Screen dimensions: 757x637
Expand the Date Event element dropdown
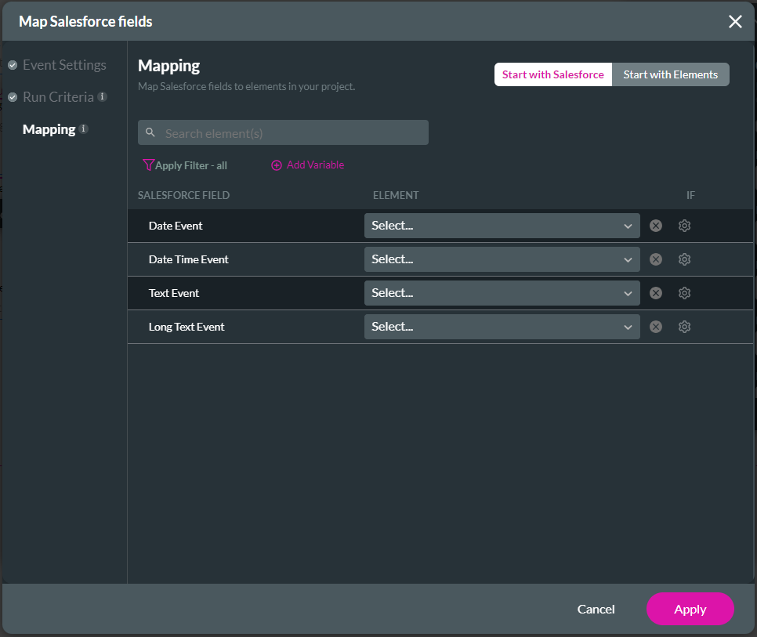pyautogui.click(x=502, y=226)
